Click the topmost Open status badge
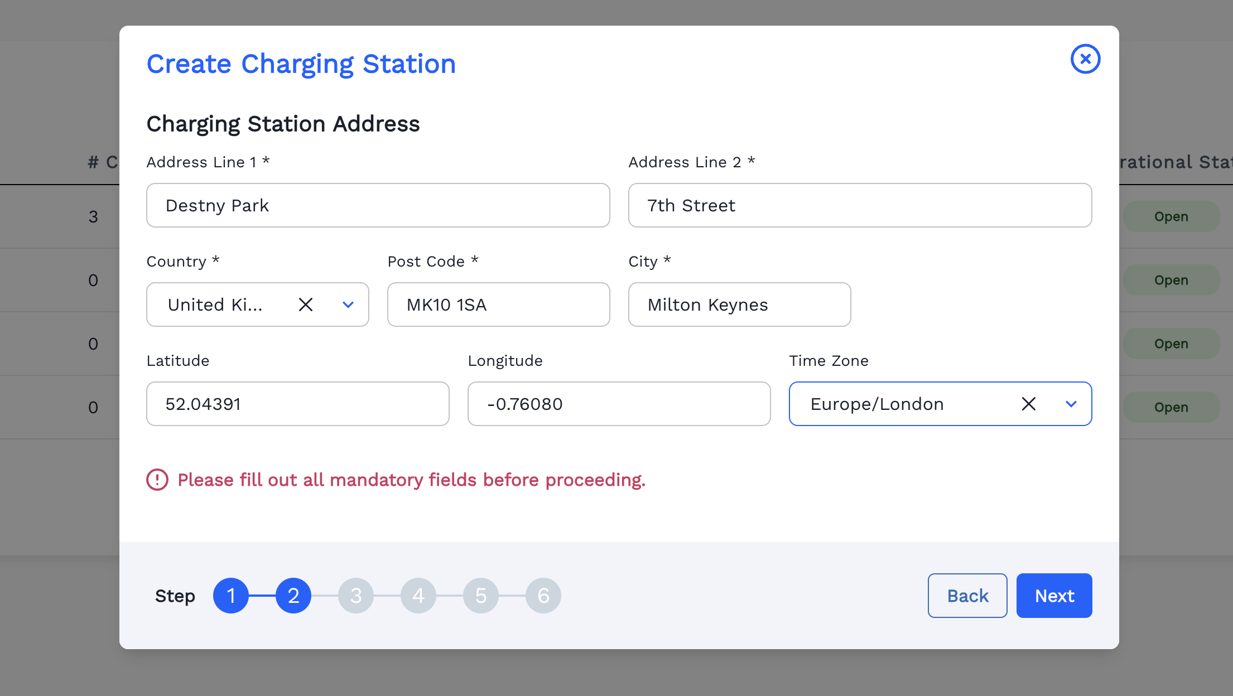Screen dimensions: 1233x696 click(1171, 216)
